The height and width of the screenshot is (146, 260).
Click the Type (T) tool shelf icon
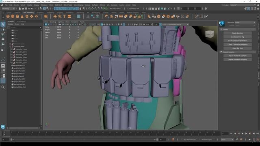pyautogui.click(x=65, y=16)
